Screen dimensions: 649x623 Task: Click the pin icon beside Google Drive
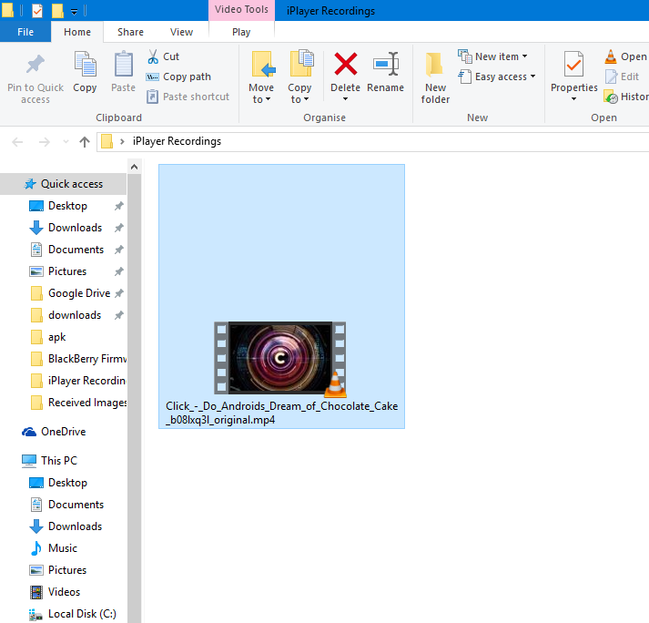click(119, 293)
